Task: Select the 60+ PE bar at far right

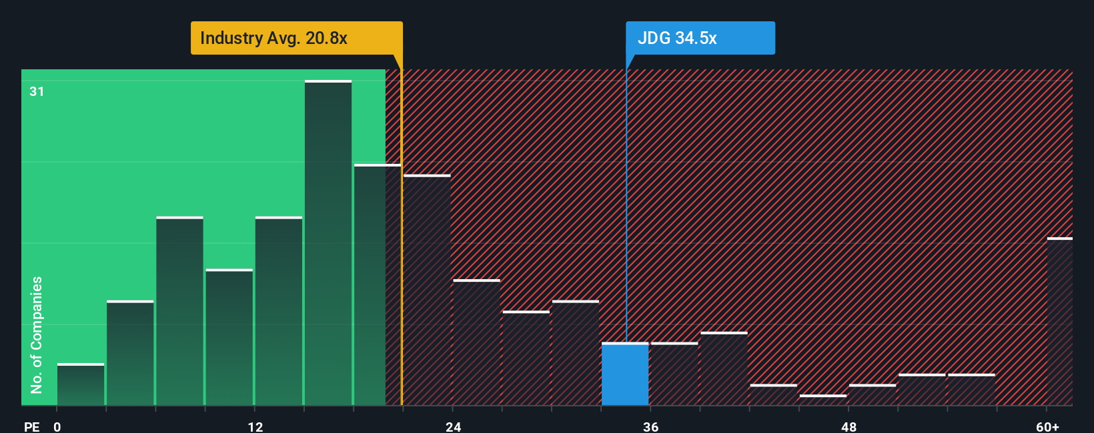Action: (1060, 321)
